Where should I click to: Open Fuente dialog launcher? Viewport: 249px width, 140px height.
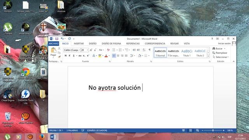pyautogui.click(x=110, y=61)
